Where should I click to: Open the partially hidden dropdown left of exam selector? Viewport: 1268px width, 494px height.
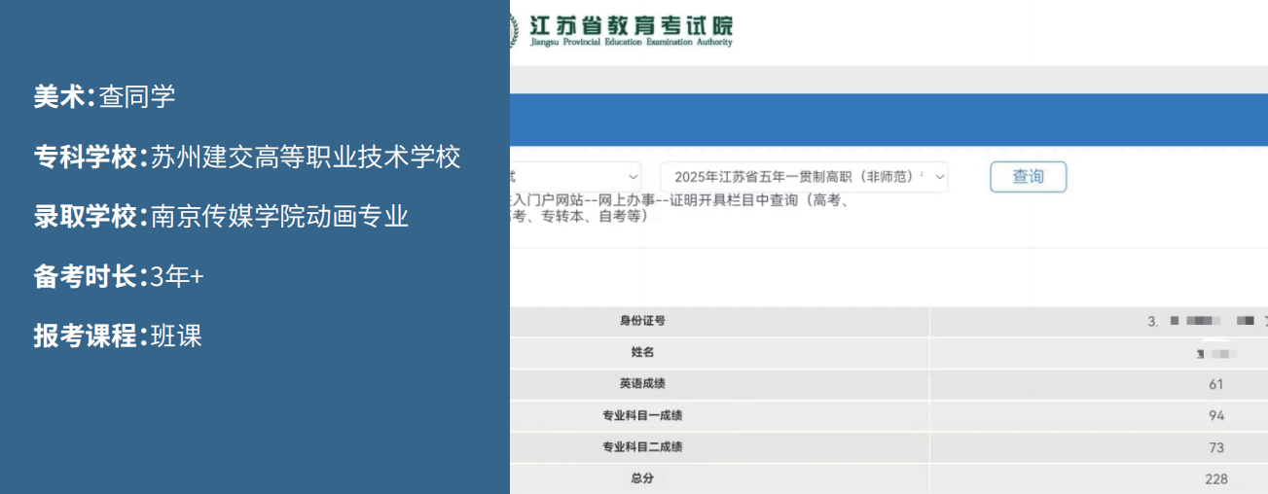[575, 177]
